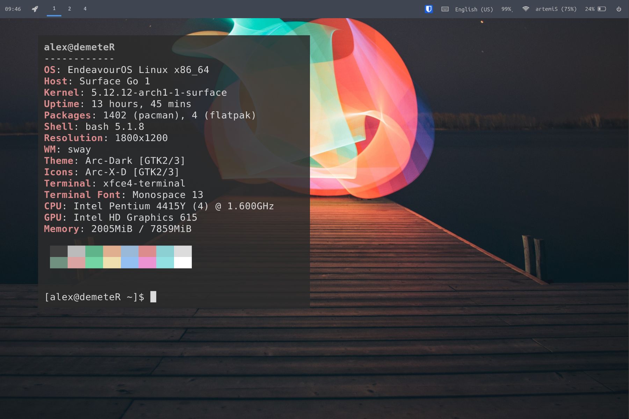This screenshot has height=419, width=629.
Task: Open the Wi-Fi network icon
Action: click(526, 9)
